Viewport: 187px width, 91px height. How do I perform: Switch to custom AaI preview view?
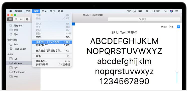(x=22, y=19)
